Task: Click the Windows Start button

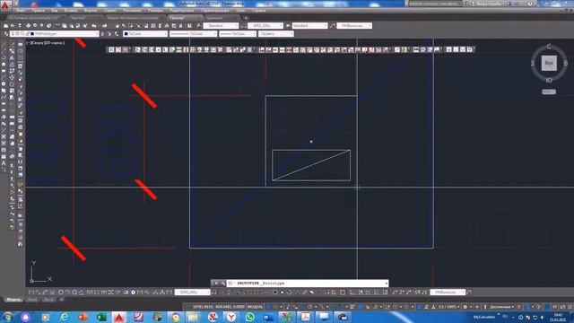Action: coord(7,317)
